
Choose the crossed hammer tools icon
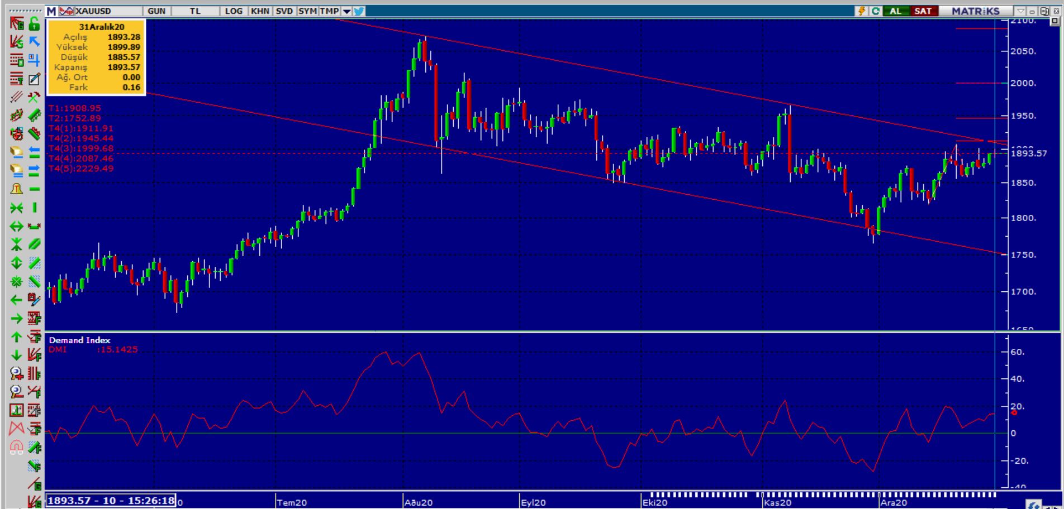point(34,97)
